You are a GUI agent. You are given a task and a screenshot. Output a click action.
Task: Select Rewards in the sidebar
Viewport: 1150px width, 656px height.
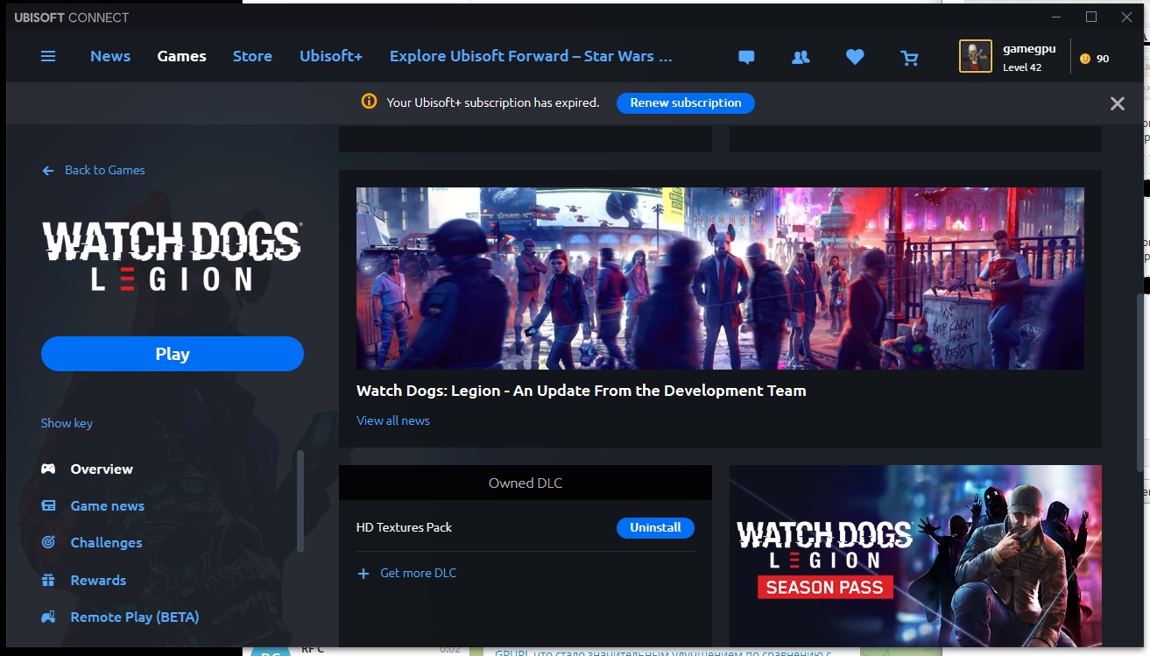click(98, 580)
